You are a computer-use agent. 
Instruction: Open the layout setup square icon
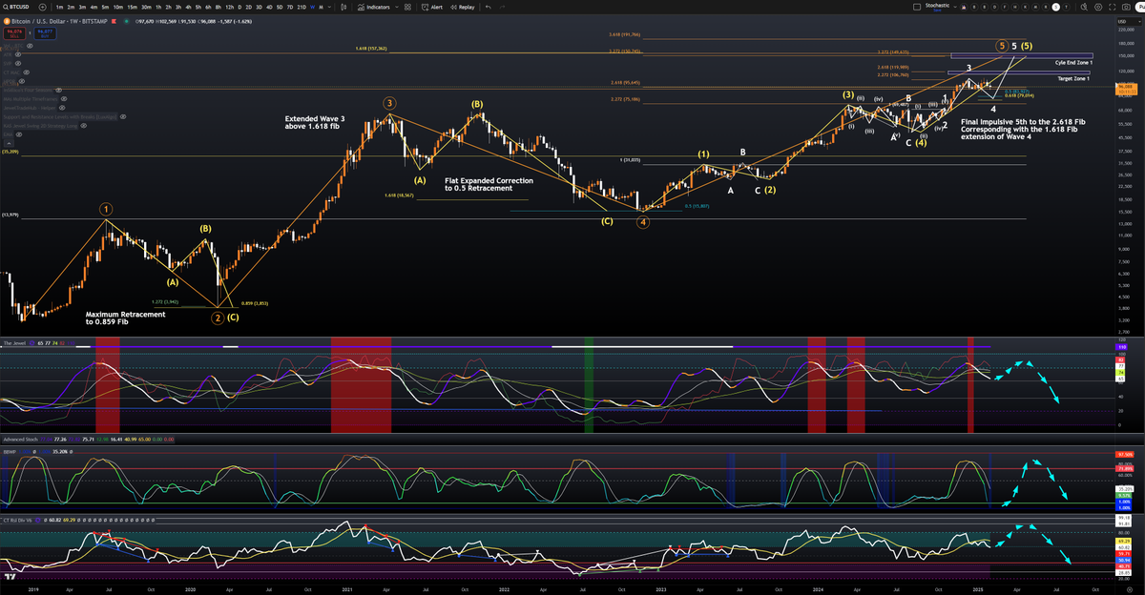click(x=917, y=7)
